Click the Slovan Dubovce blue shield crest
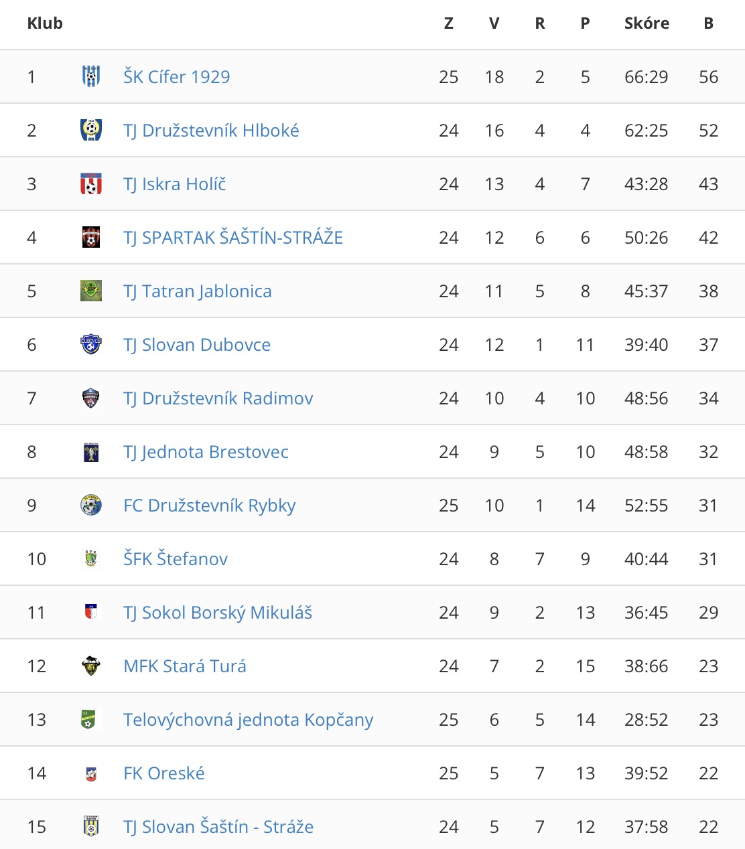Screen dimensions: 745x849 (91, 344)
